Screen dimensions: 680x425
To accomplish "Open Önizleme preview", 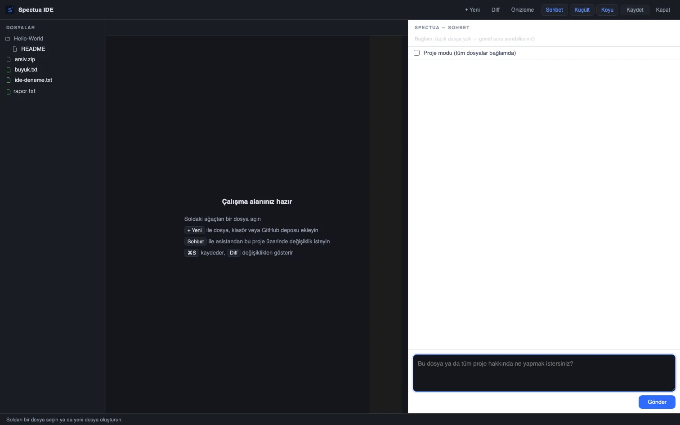I will 523,10.
